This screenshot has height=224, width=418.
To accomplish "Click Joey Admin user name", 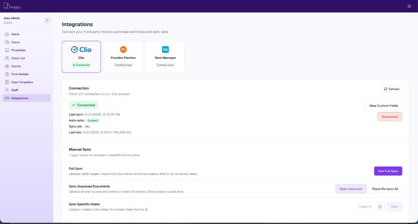I will pyautogui.click(x=11, y=18).
